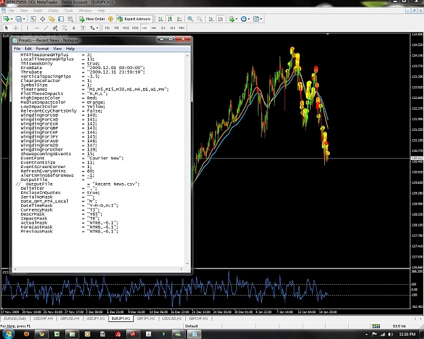424x339 pixels.
Task: Select the Cursor arrow tool
Action: pos(7,28)
